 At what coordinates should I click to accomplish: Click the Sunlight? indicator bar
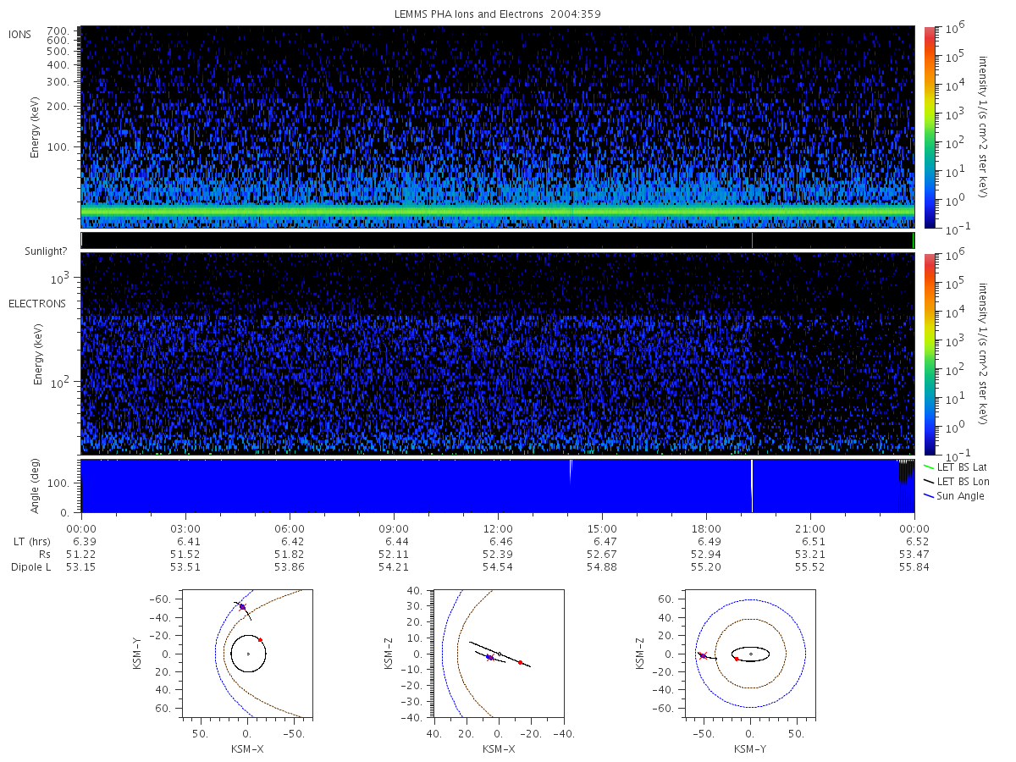click(x=498, y=240)
